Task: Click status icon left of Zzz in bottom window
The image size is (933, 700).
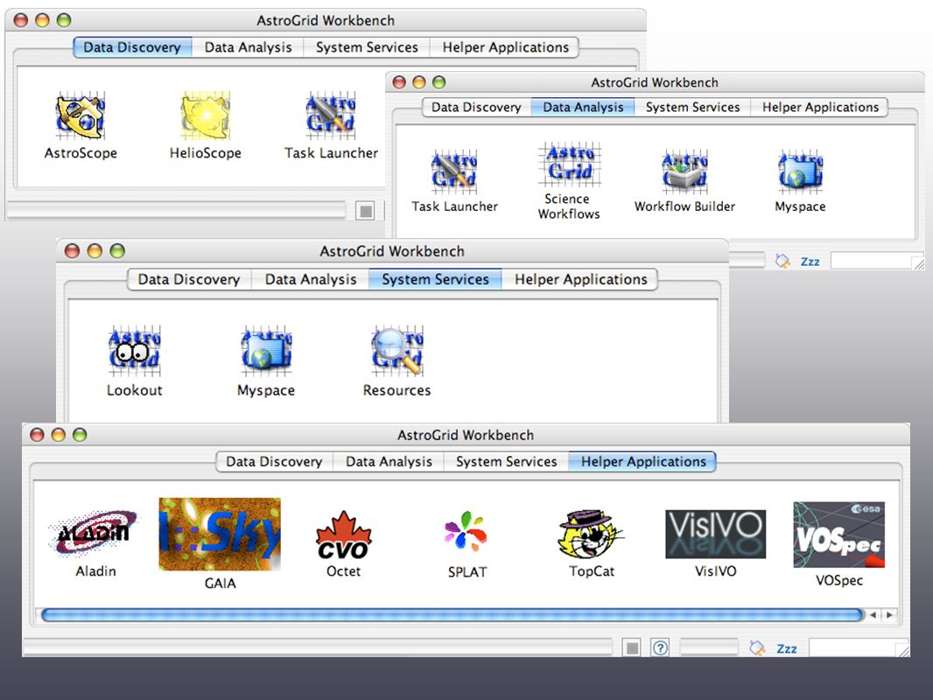Action: [x=757, y=647]
